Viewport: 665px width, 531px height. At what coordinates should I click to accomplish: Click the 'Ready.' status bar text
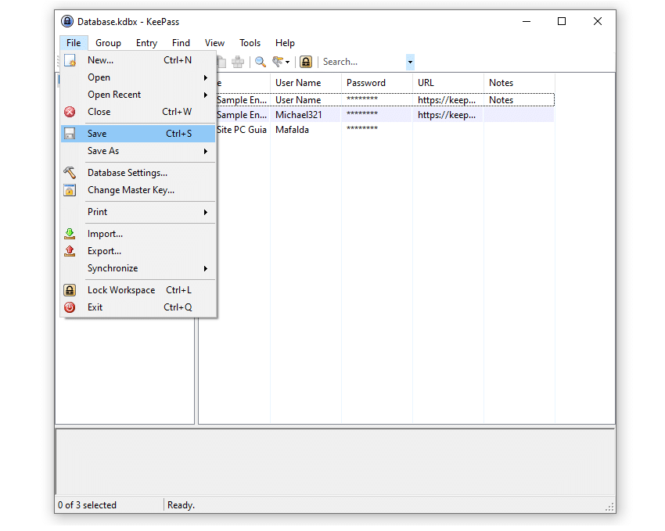[181, 505]
